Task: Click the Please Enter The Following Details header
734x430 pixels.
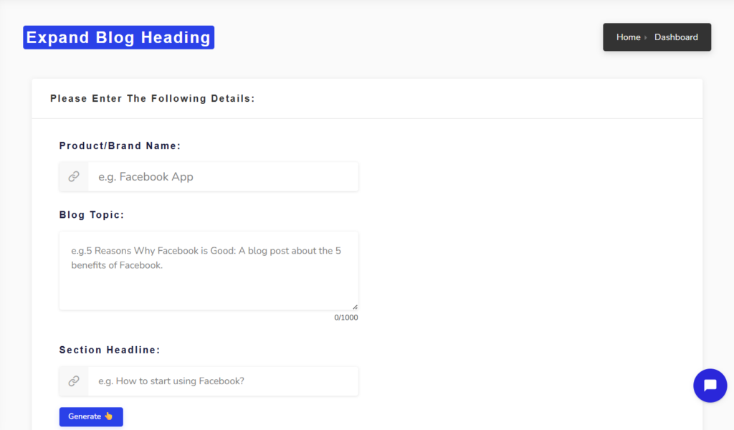Action: pyautogui.click(x=153, y=98)
